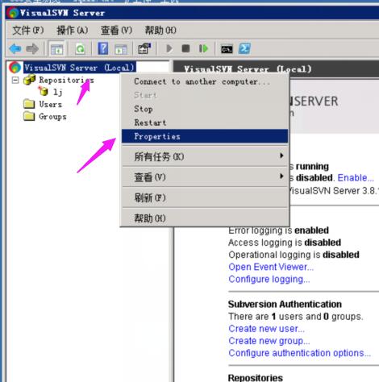Open the command prompt toolbar icon
Screen dimensions: 379x382
coord(227,49)
